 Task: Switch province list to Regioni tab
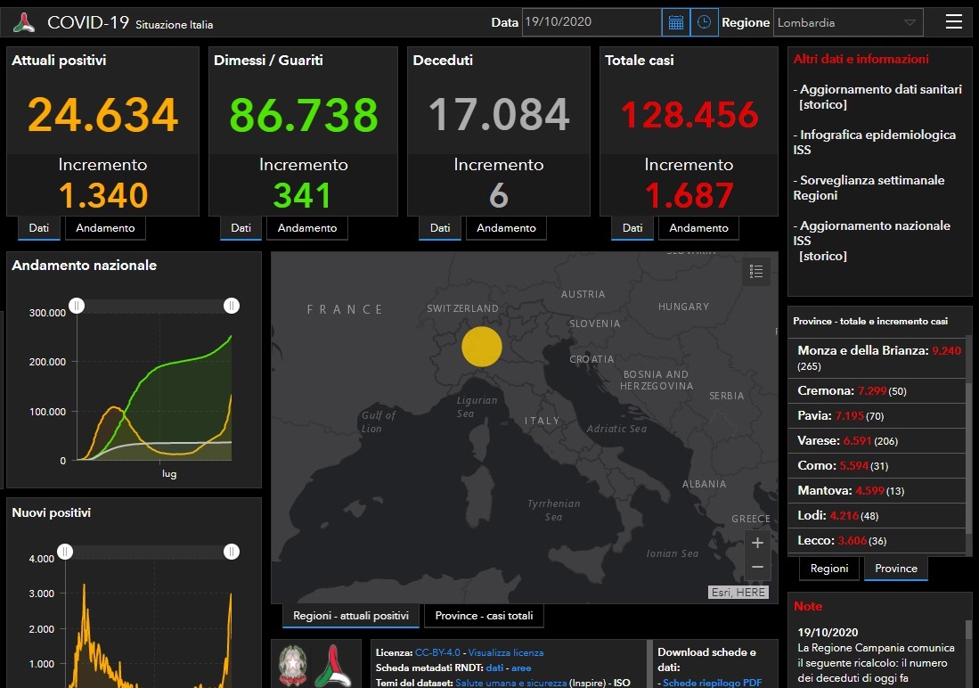[828, 569]
